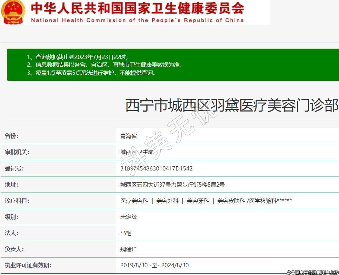Image resolution: width=339 pixels, height=275 pixels.
Task: Select the province value 青海省
Action: (x=129, y=136)
